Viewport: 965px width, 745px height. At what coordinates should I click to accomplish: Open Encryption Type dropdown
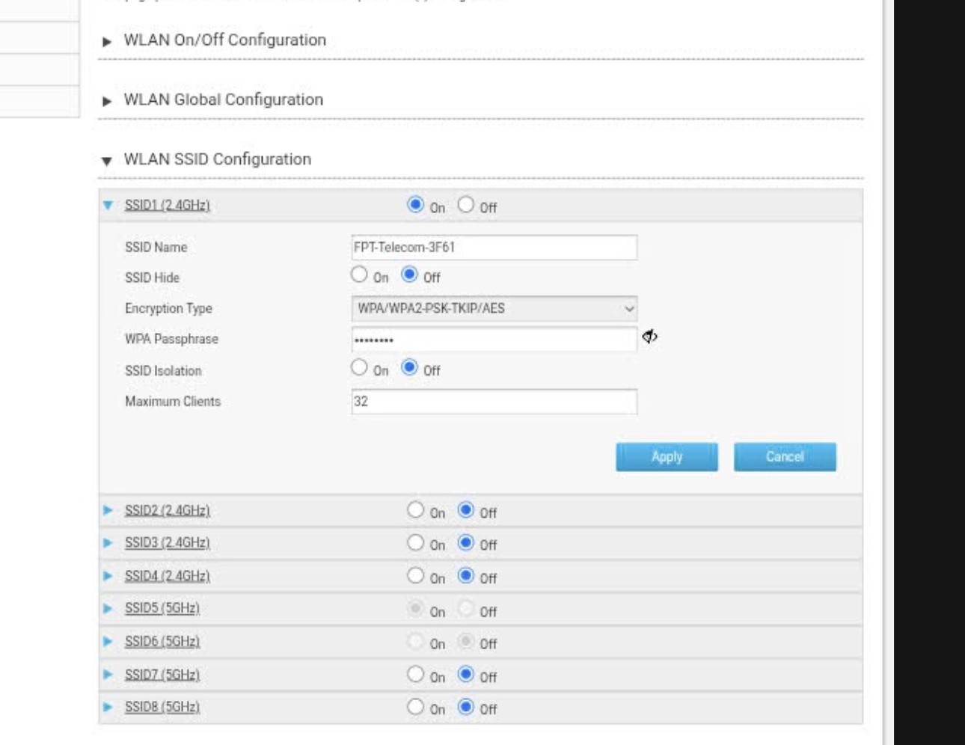[494, 308]
